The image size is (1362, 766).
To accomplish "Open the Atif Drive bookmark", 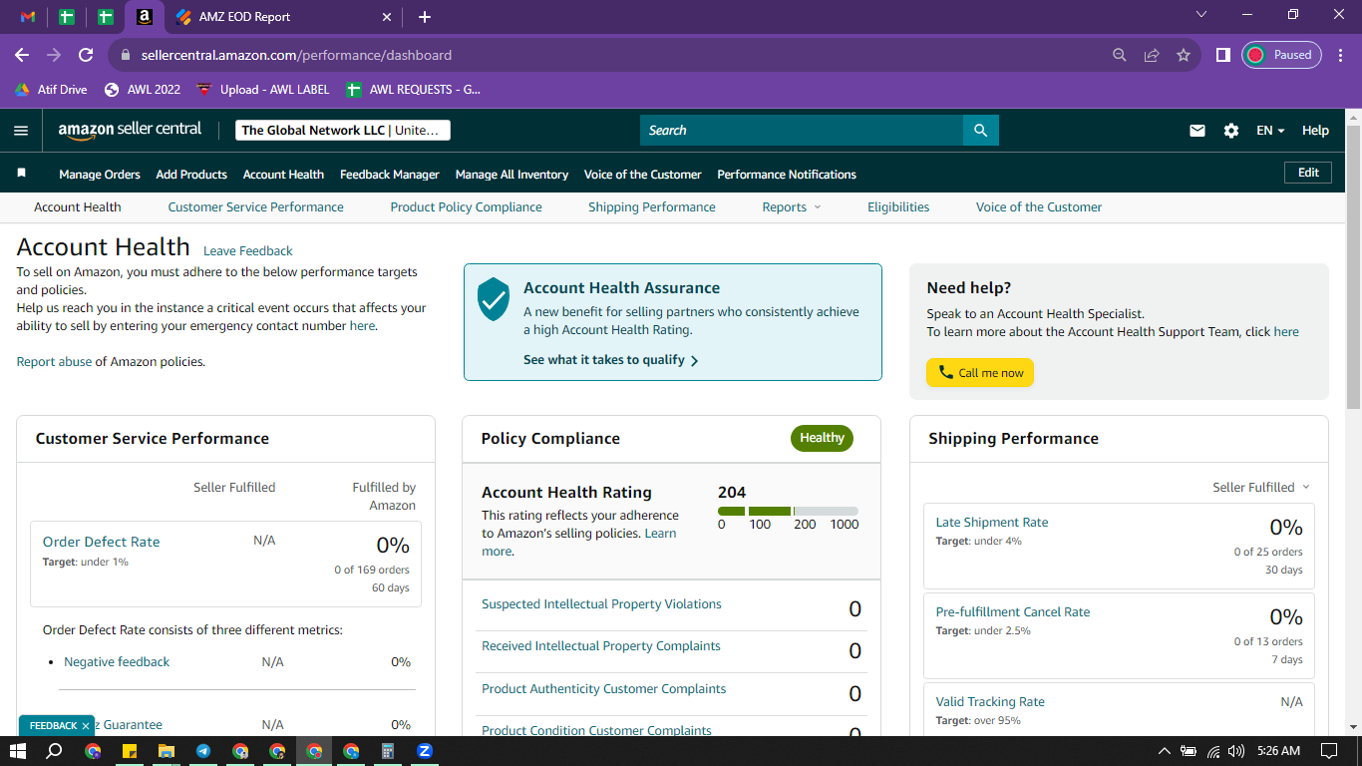I will pyautogui.click(x=51, y=89).
